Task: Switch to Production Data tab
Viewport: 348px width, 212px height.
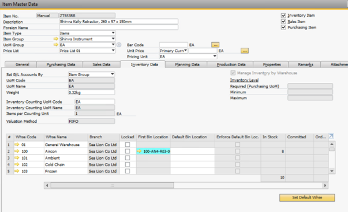Action: 231,65
